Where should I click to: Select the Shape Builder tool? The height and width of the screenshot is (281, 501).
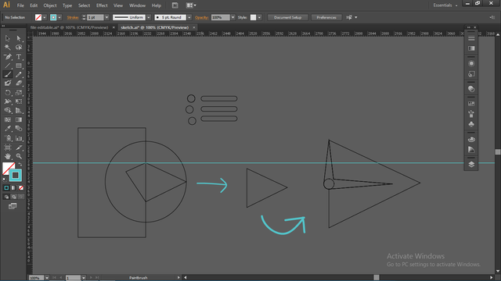click(x=8, y=111)
